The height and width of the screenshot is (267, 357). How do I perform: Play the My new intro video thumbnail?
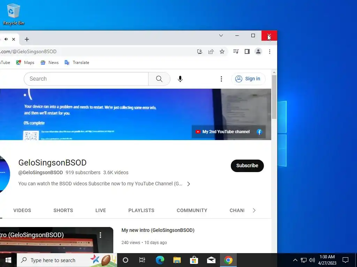pyautogui.click(x=56, y=240)
